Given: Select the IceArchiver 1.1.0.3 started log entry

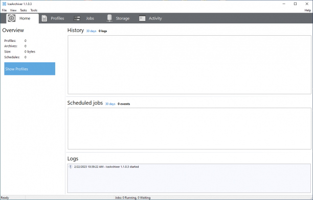Looking at the screenshot, I should 106,167.
